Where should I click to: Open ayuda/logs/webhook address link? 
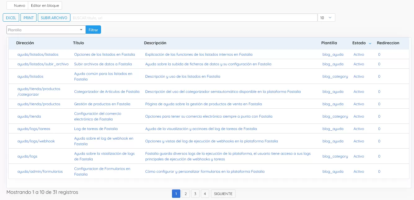point(36,141)
